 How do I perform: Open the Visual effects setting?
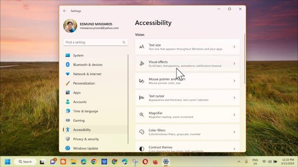coord(187,64)
